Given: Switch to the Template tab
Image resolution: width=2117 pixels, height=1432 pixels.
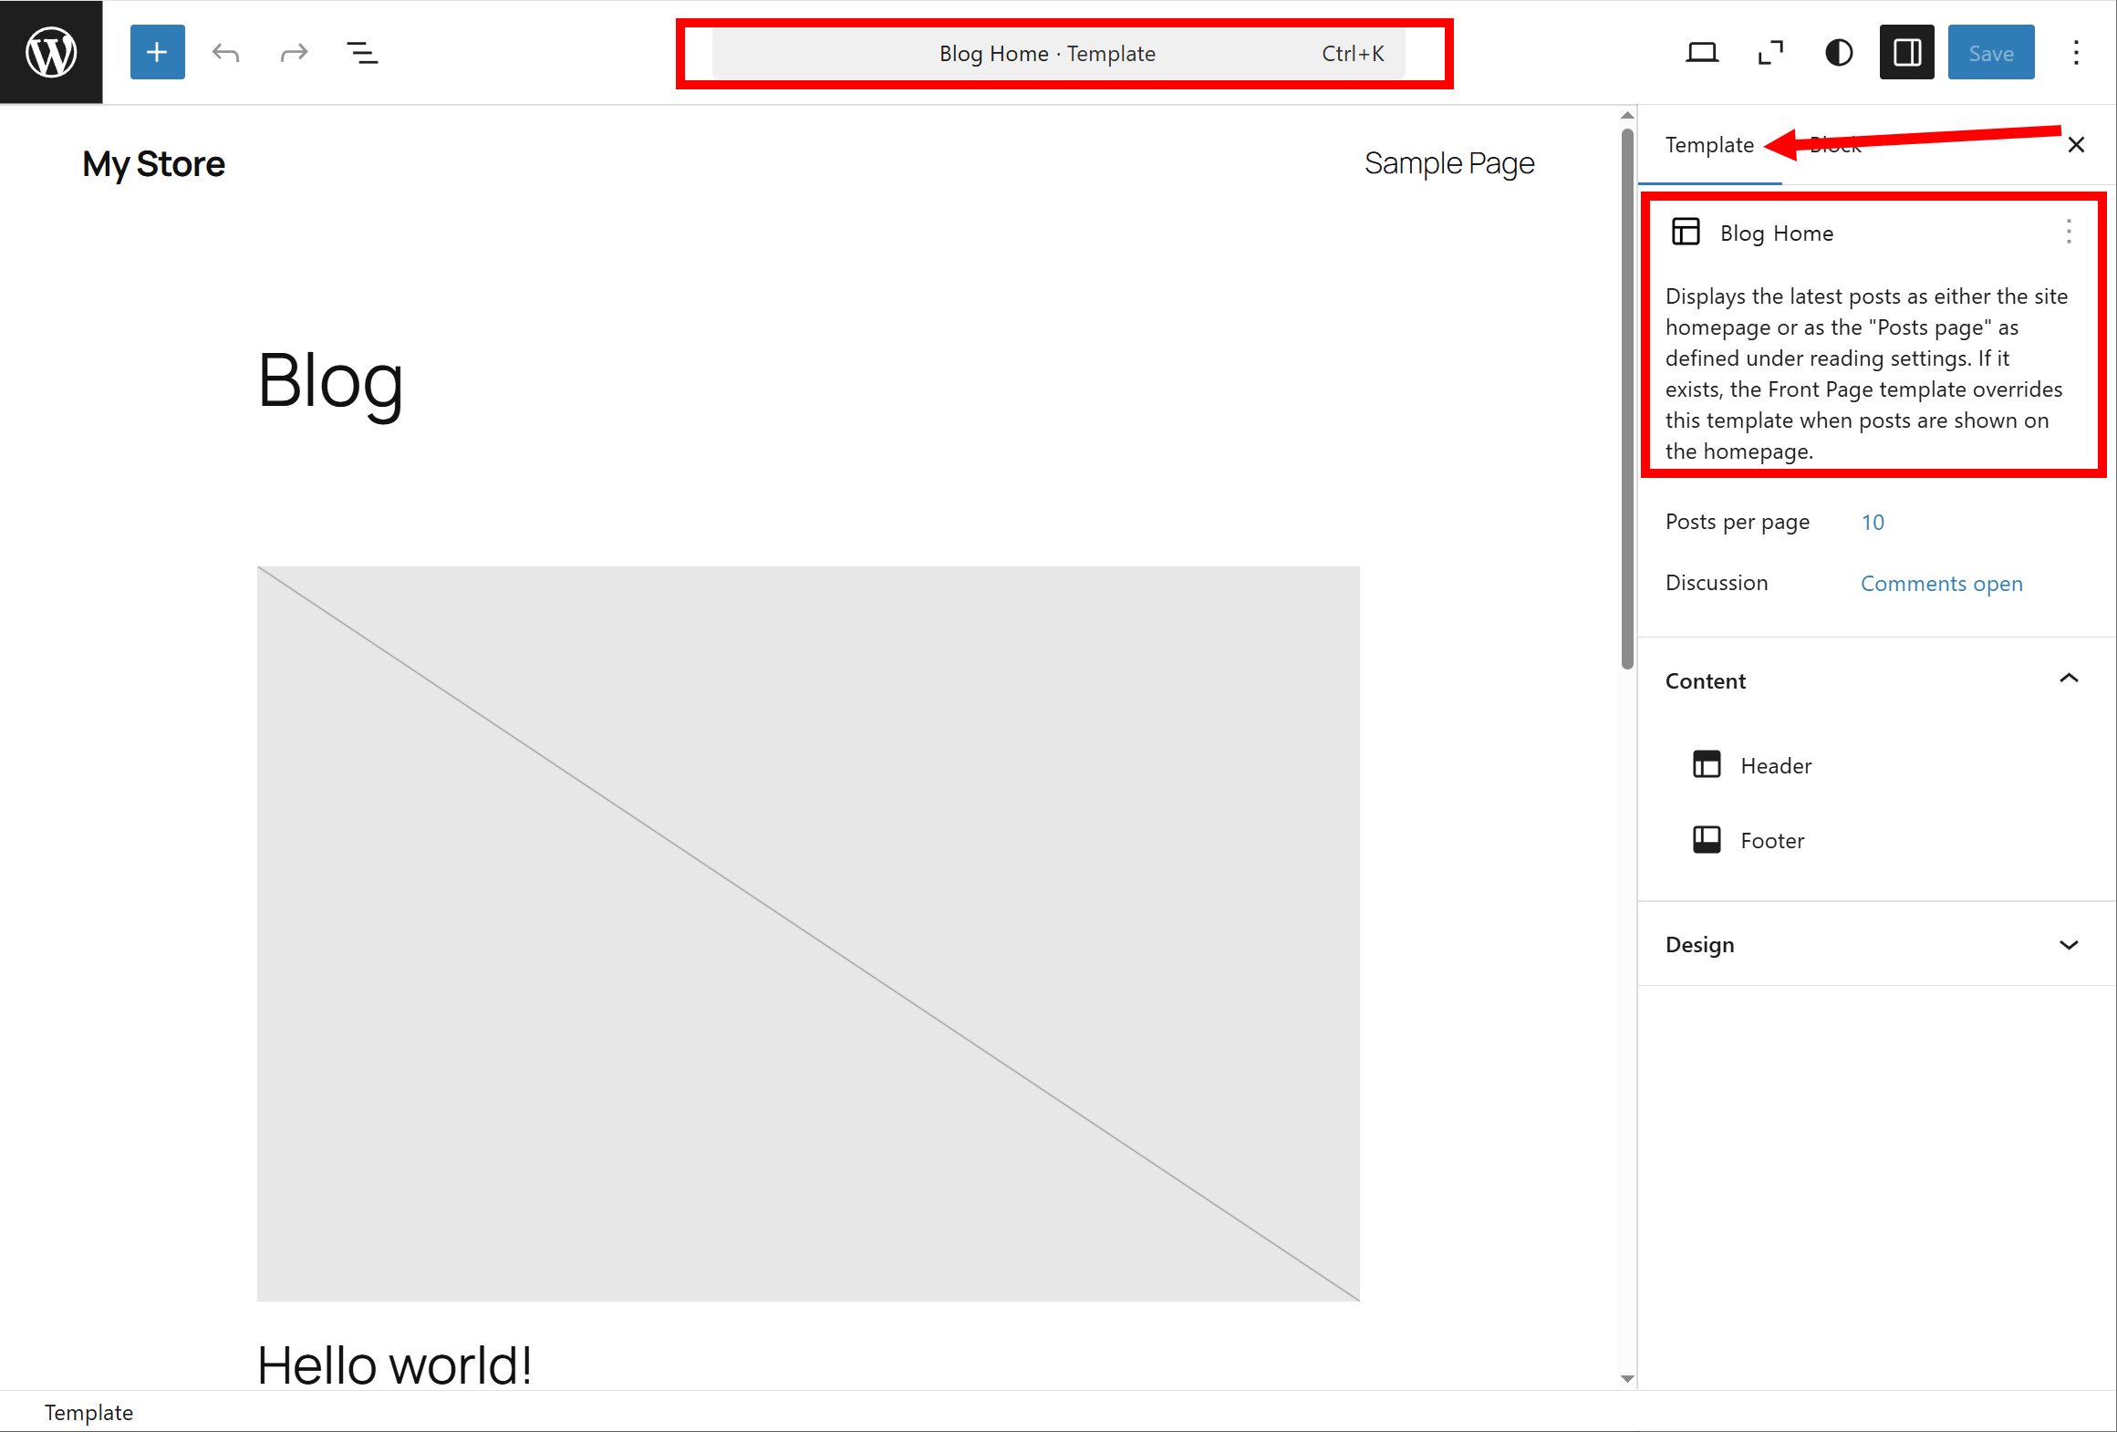Looking at the screenshot, I should [1708, 145].
